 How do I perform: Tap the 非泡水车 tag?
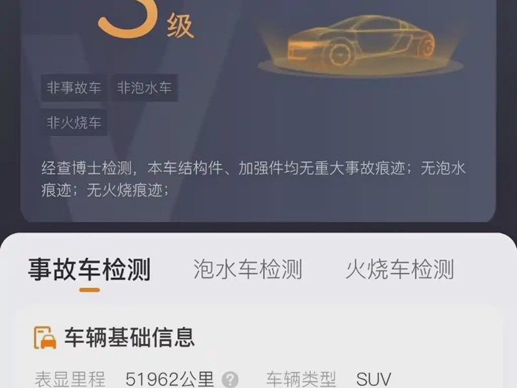tap(144, 88)
